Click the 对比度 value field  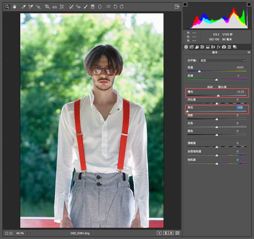pyautogui.click(x=237, y=100)
